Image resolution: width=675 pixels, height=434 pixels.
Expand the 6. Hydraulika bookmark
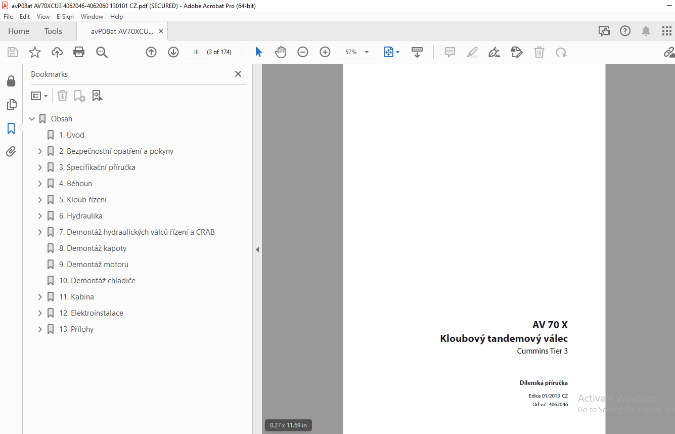tap(40, 216)
